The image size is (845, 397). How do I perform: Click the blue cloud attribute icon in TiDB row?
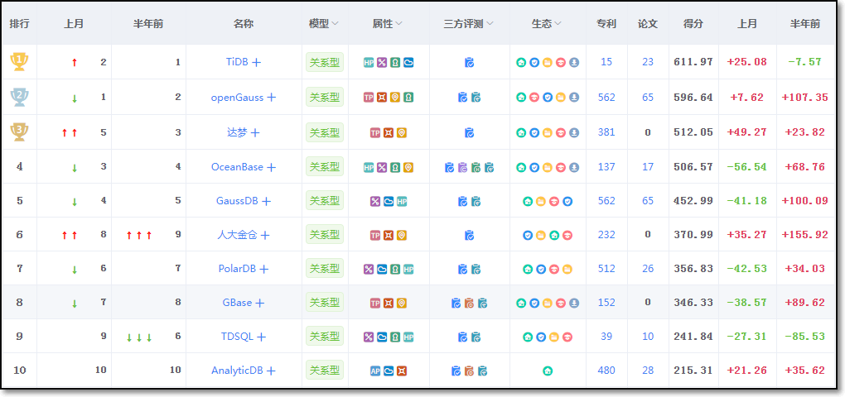408,62
